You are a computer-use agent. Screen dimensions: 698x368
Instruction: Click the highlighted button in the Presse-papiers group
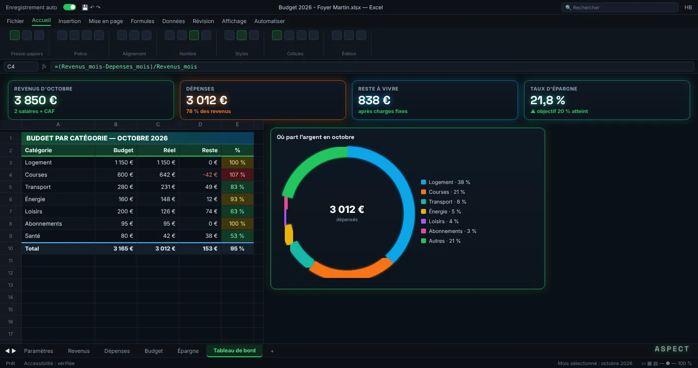pyautogui.click(x=15, y=35)
